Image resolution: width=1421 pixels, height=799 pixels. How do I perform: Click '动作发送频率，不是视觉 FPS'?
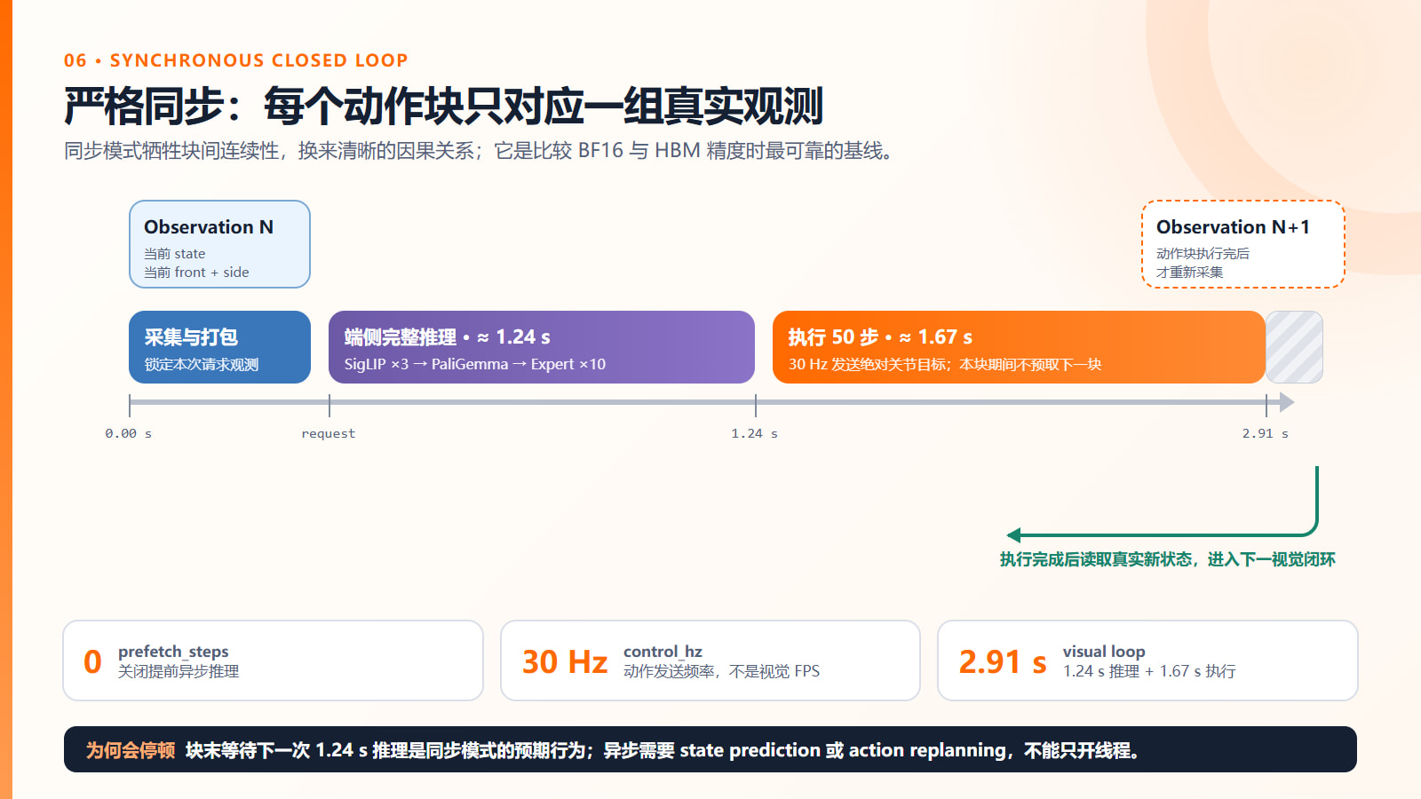[721, 672]
